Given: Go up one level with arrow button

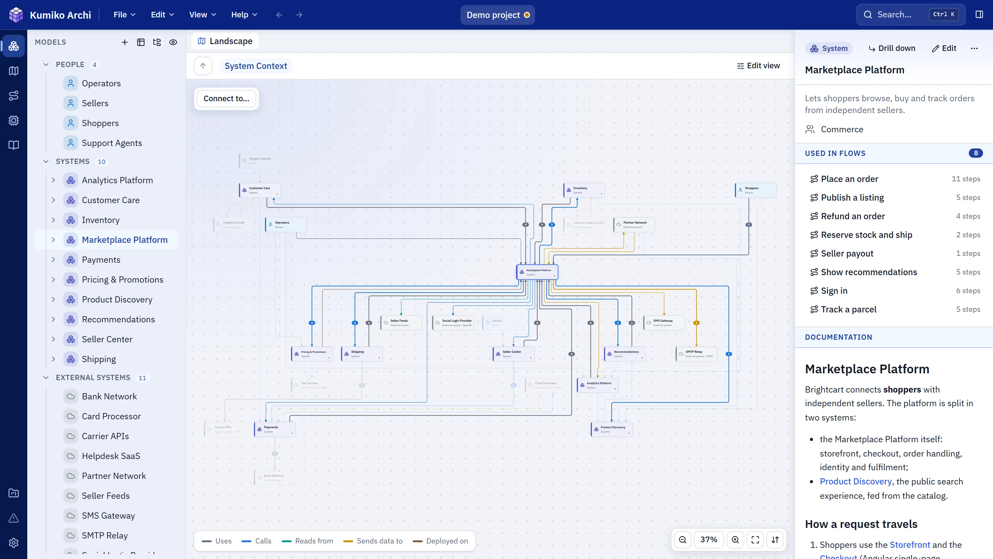Looking at the screenshot, I should [203, 66].
